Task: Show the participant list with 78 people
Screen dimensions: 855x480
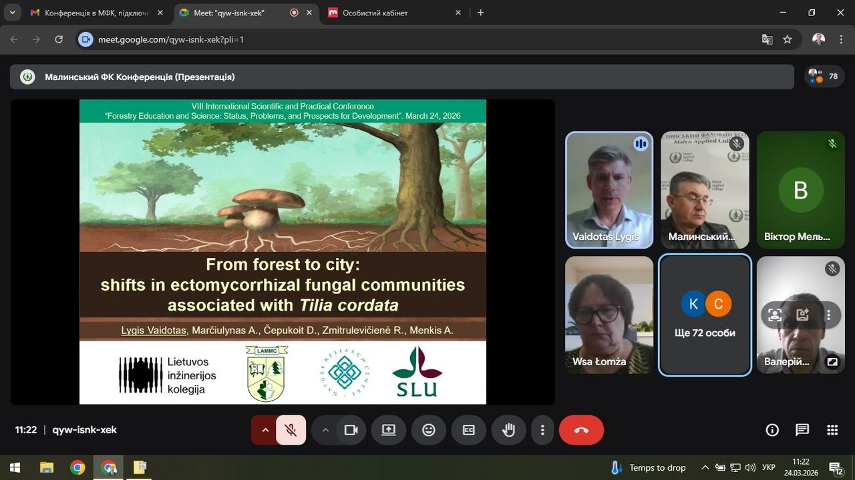Action: coord(824,77)
